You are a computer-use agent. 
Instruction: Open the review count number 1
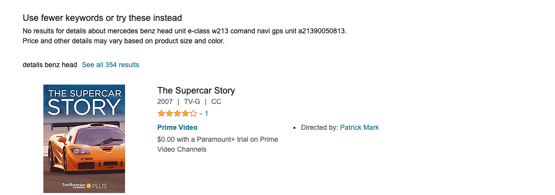[207, 114]
